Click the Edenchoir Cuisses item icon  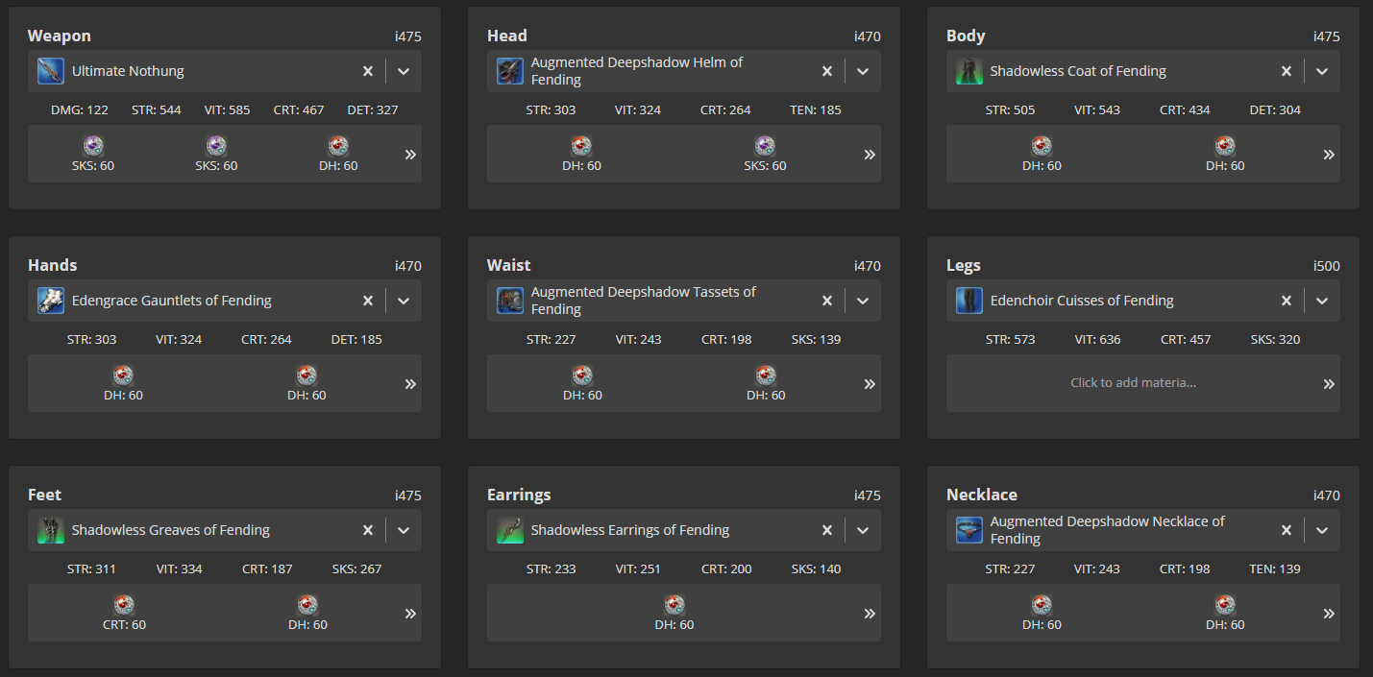pyautogui.click(x=969, y=301)
